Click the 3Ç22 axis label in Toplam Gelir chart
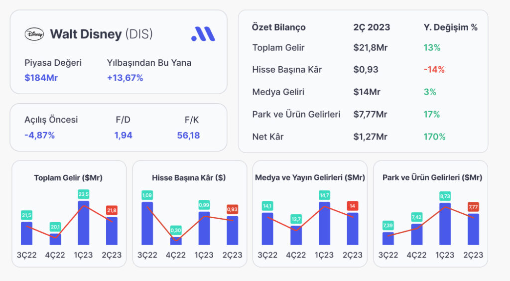This screenshot has height=281, width=510. pyautogui.click(x=27, y=255)
